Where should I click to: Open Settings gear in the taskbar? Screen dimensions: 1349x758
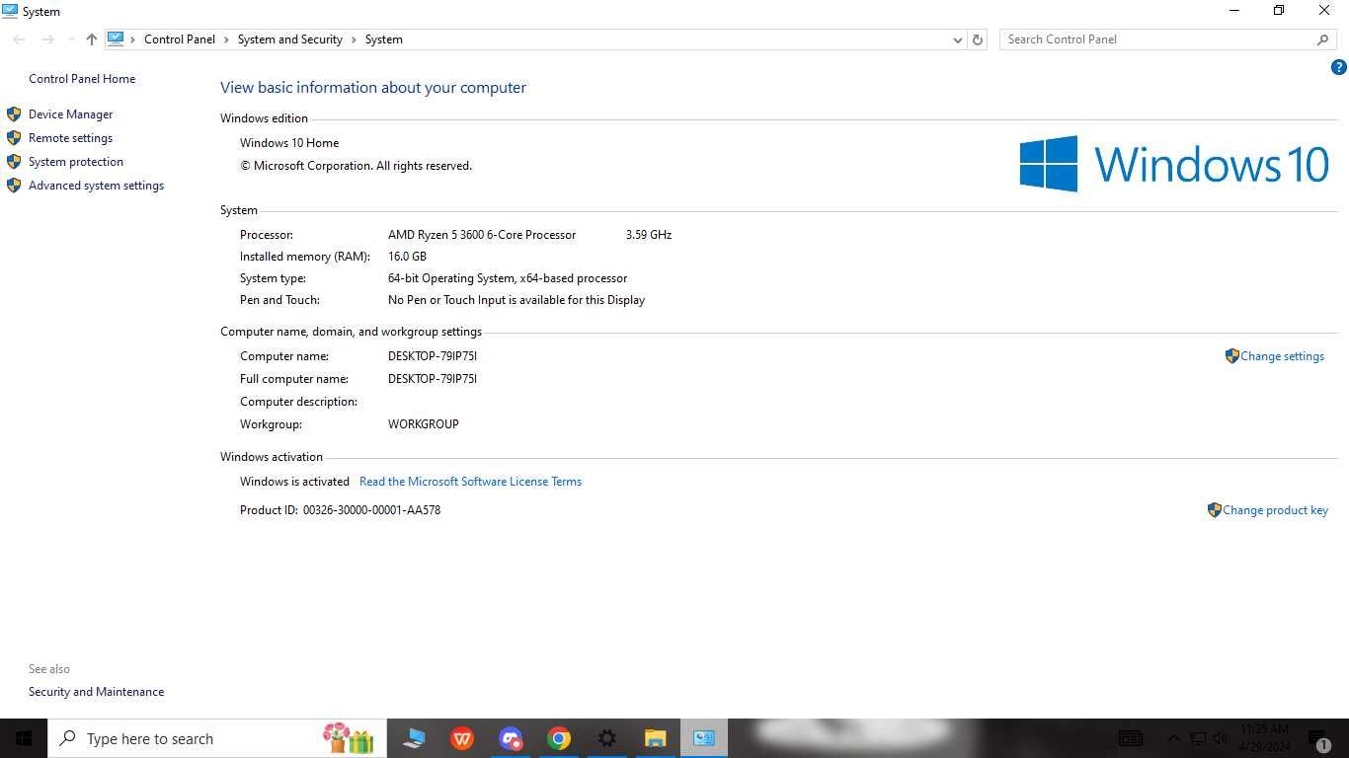[x=607, y=738]
